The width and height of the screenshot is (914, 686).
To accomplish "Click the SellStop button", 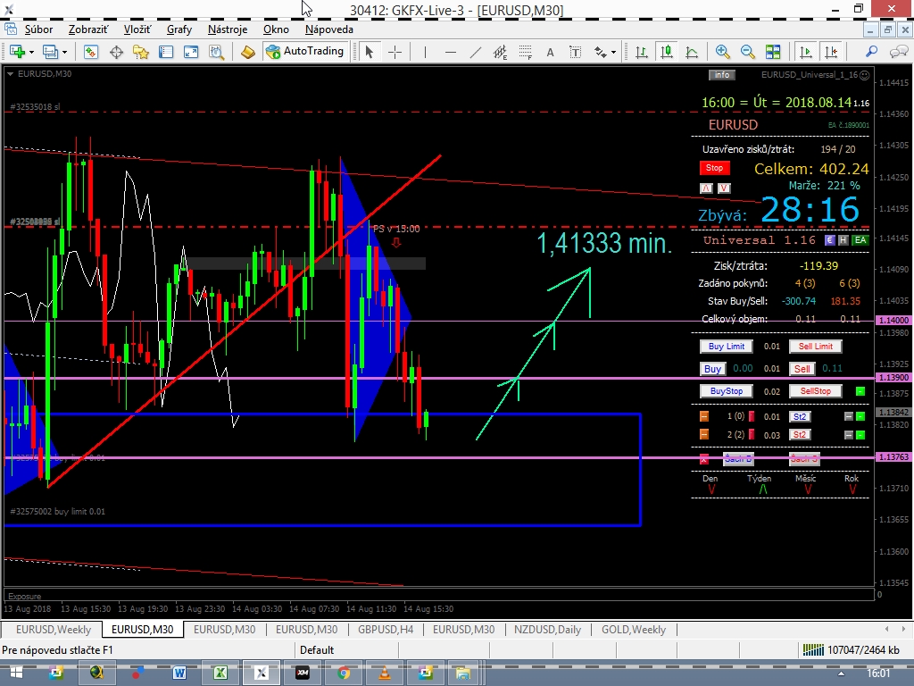I will [x=816, y=391].
